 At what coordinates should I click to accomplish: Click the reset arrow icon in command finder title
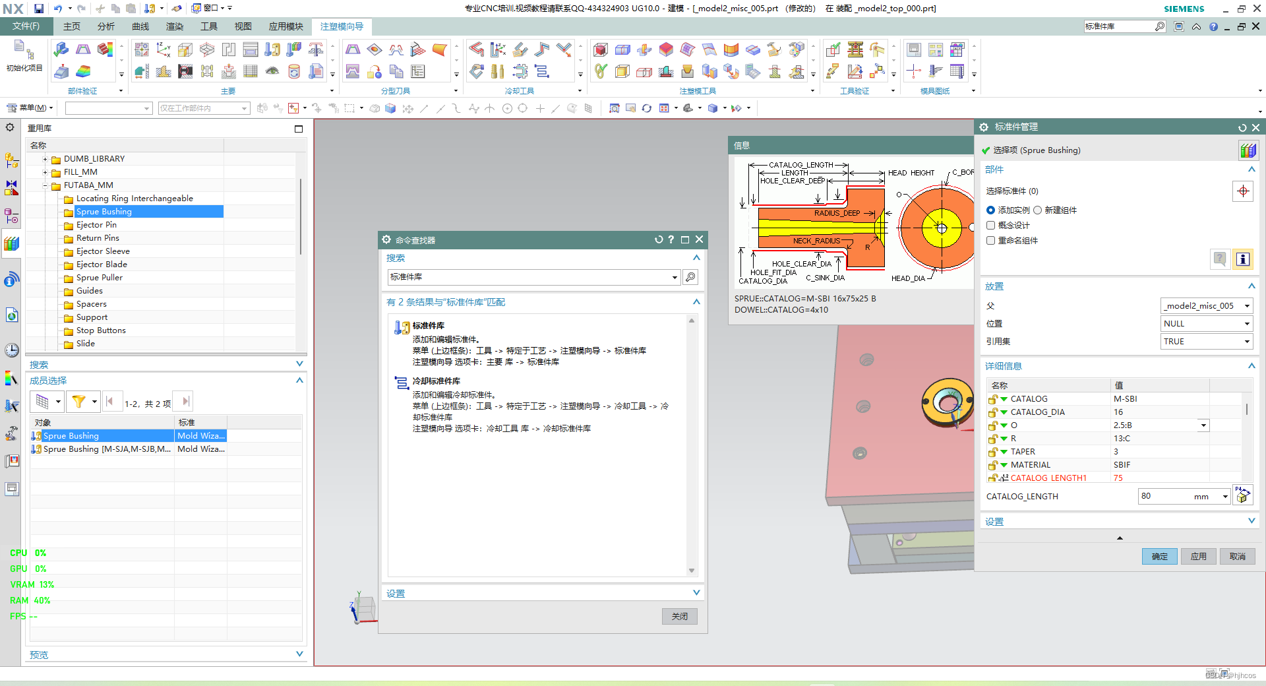pos(658,239)
